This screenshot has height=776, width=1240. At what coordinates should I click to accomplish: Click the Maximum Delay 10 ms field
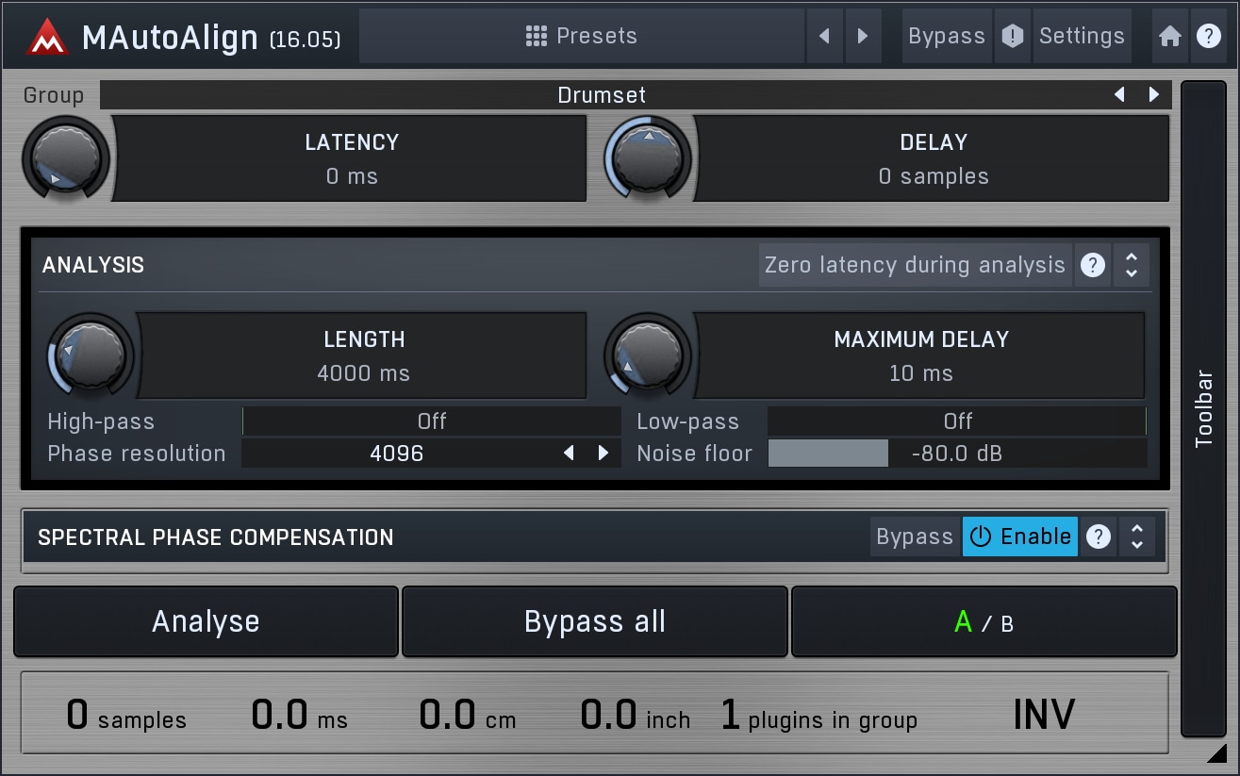pyautogui.click(x=921, y=355)
